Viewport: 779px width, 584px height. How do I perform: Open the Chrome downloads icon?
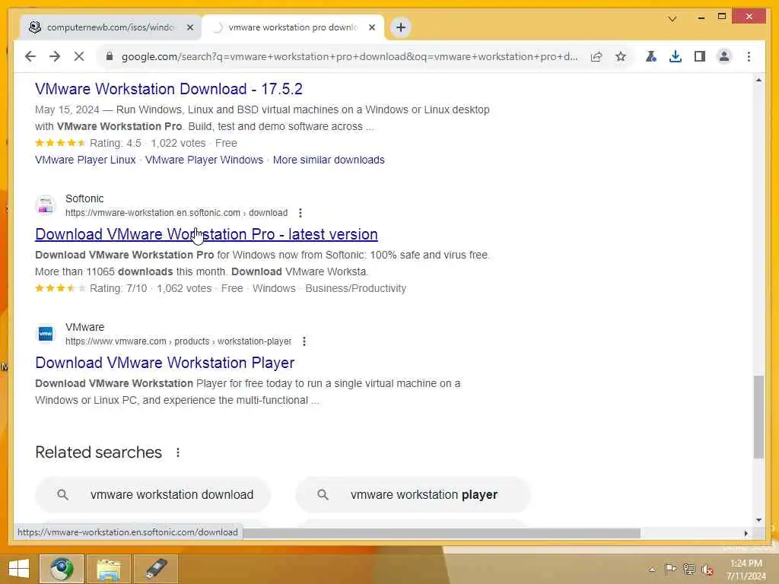pos(676,56)
